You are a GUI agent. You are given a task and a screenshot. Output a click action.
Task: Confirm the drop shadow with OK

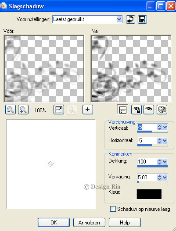coord(54,223)
